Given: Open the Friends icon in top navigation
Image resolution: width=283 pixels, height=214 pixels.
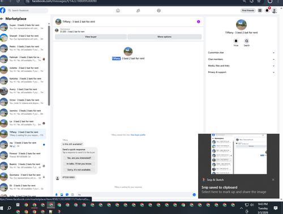Looking at the screenshot, I should (x=138, y=11).
